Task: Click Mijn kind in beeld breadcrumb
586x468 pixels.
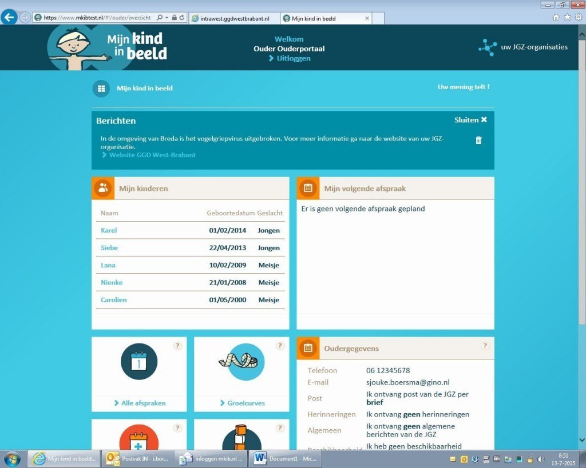Action: [x=145, y=89]
